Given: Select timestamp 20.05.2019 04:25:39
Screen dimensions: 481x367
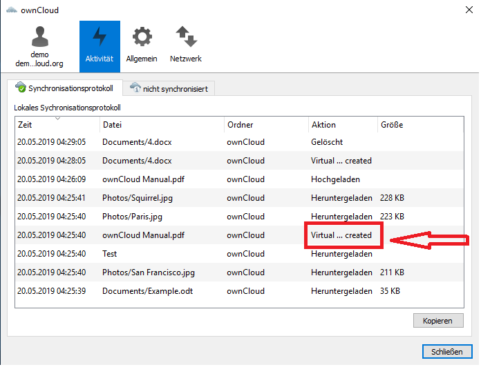Looking at the screenshot, I should point(52,291).
